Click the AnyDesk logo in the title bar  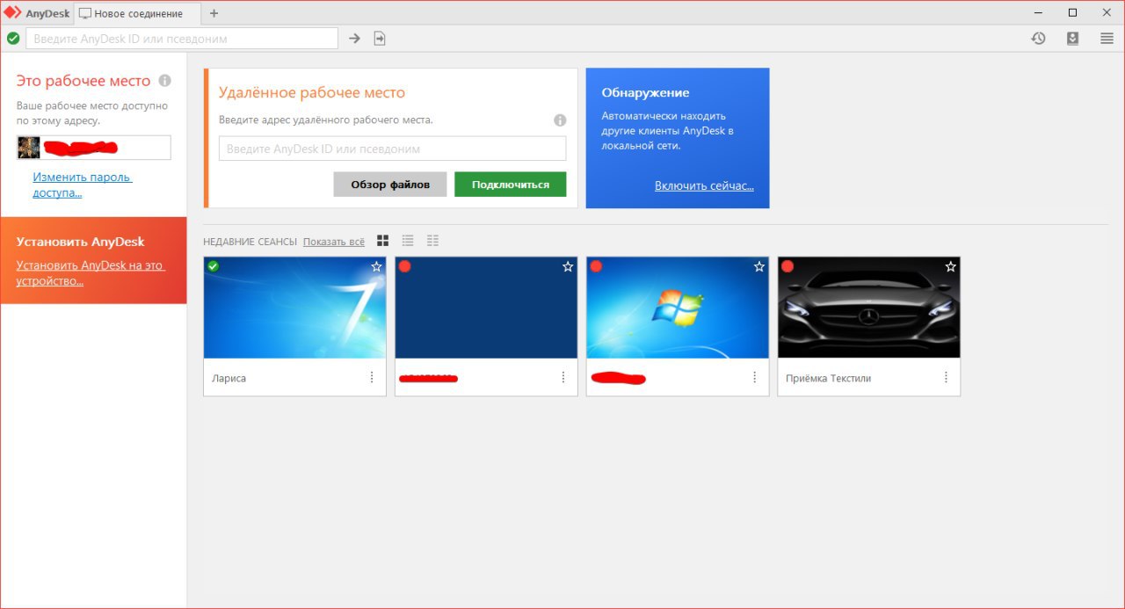click(12, 13)
